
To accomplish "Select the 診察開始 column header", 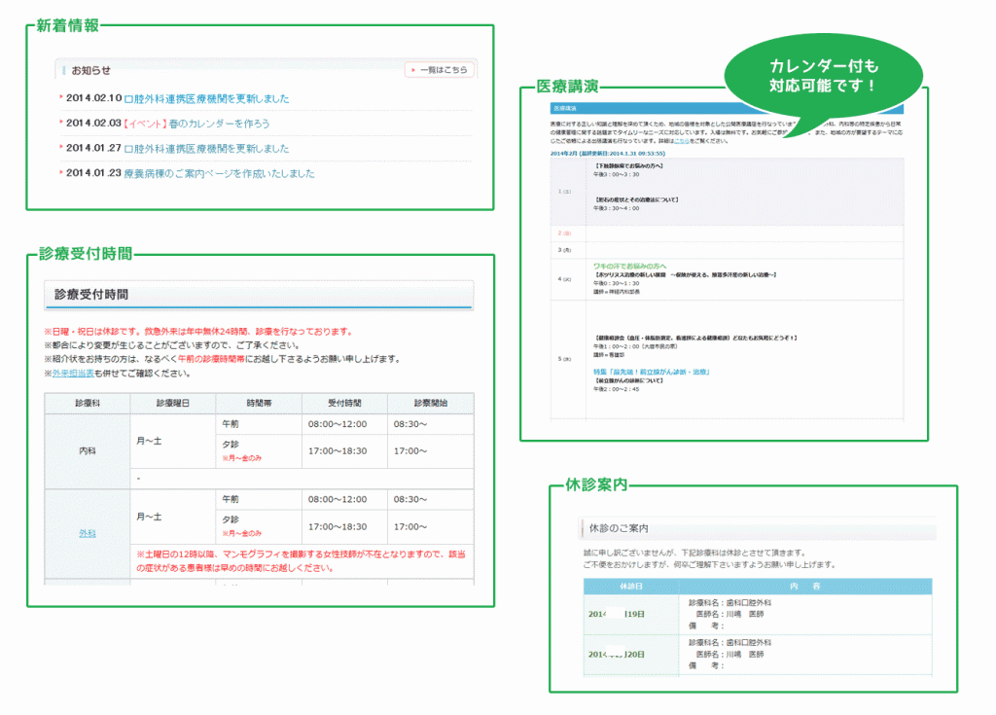I will pyautogui.click(x=431, y=403).
